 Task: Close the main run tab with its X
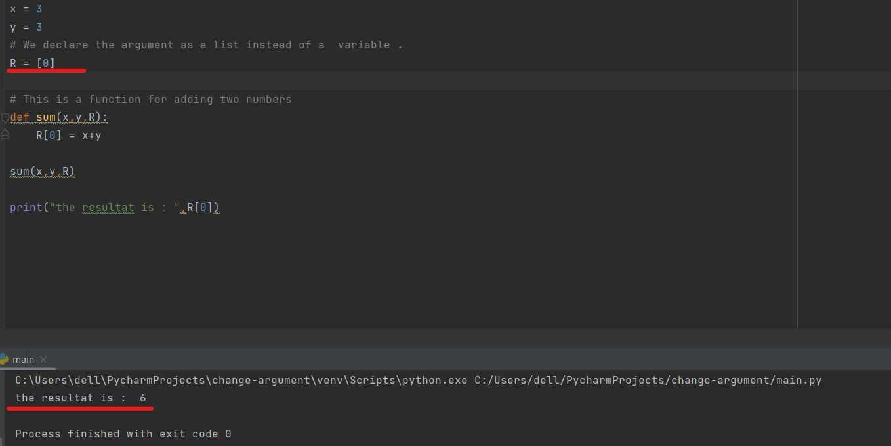click(x=43, y=360)
